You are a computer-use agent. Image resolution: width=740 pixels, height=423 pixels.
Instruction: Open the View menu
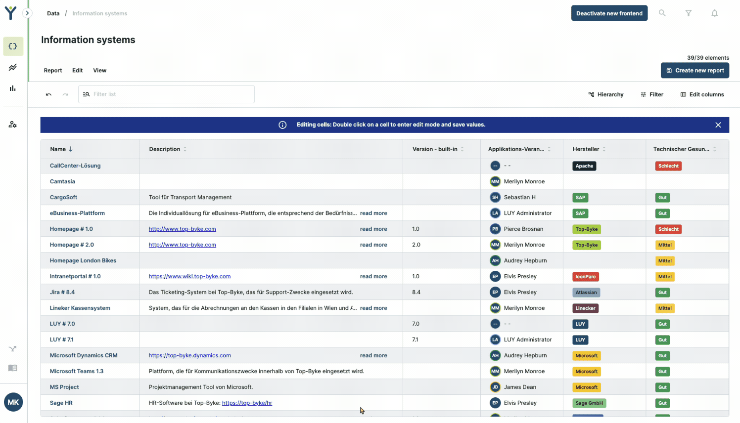point(99,71)
